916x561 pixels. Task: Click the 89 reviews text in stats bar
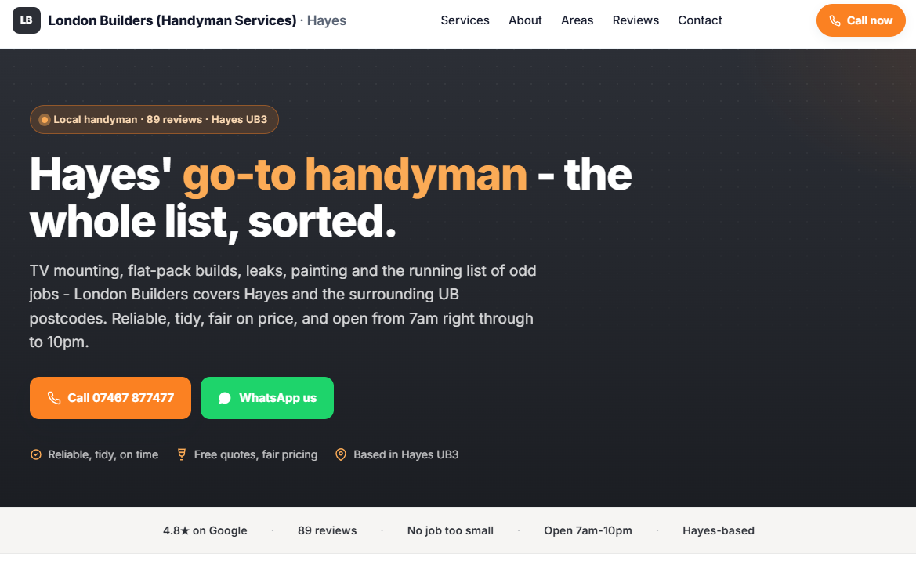tap(328, 530)
